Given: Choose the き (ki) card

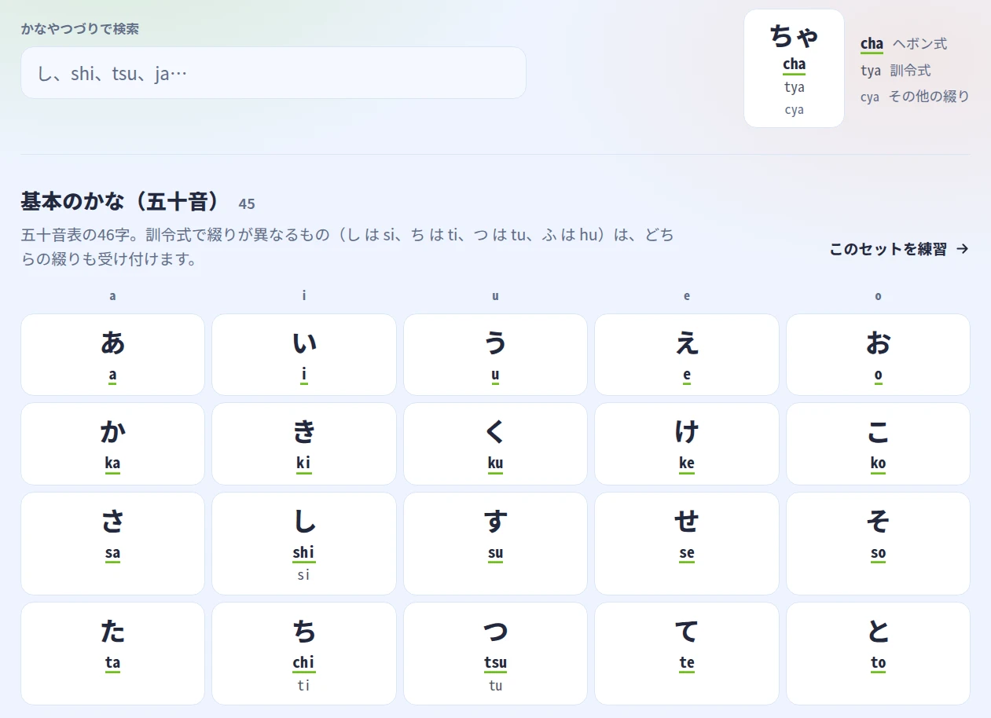Looking at the screenshot, I should point(304,444).
